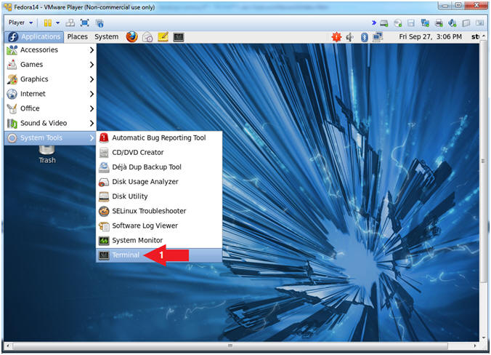
Task: Click the Unity mode icon in VMware toolbar
Action: [x=100, y=23]
